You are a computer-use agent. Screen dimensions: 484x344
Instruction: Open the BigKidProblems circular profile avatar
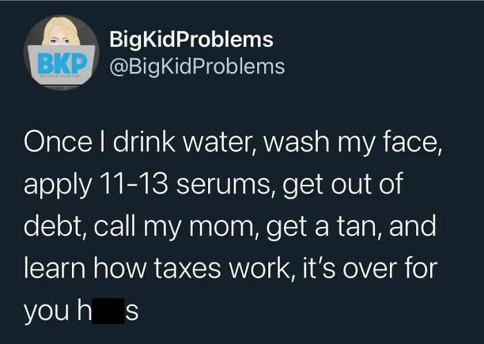click(61, 52)
